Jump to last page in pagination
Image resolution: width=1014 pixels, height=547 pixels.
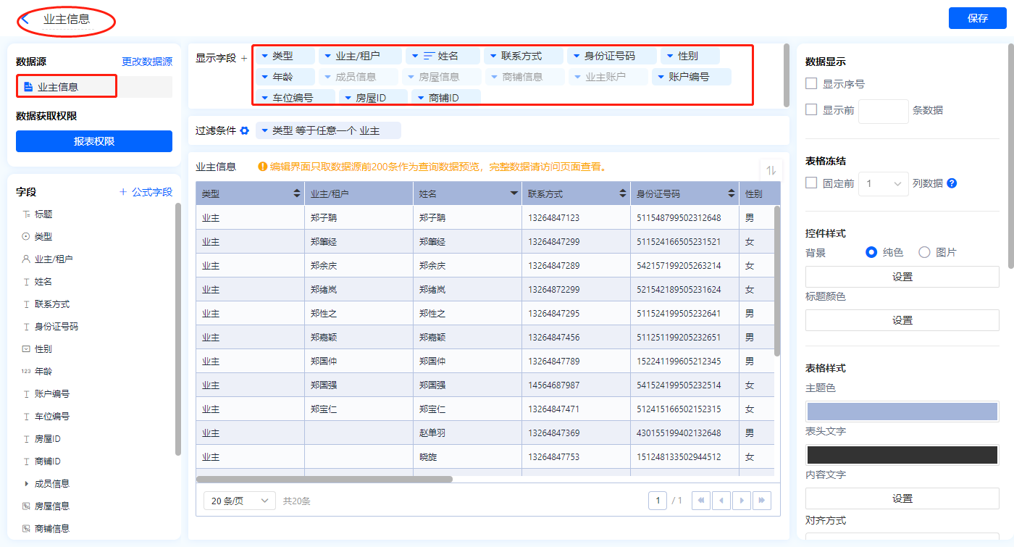point(761,501)
